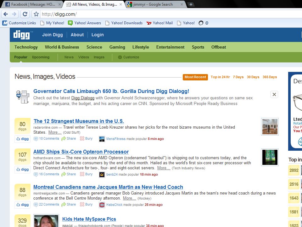Viewport: 302px width, 227px height.
Task: Open Customize Links bookmark
Action: click(x=19, y=23)
